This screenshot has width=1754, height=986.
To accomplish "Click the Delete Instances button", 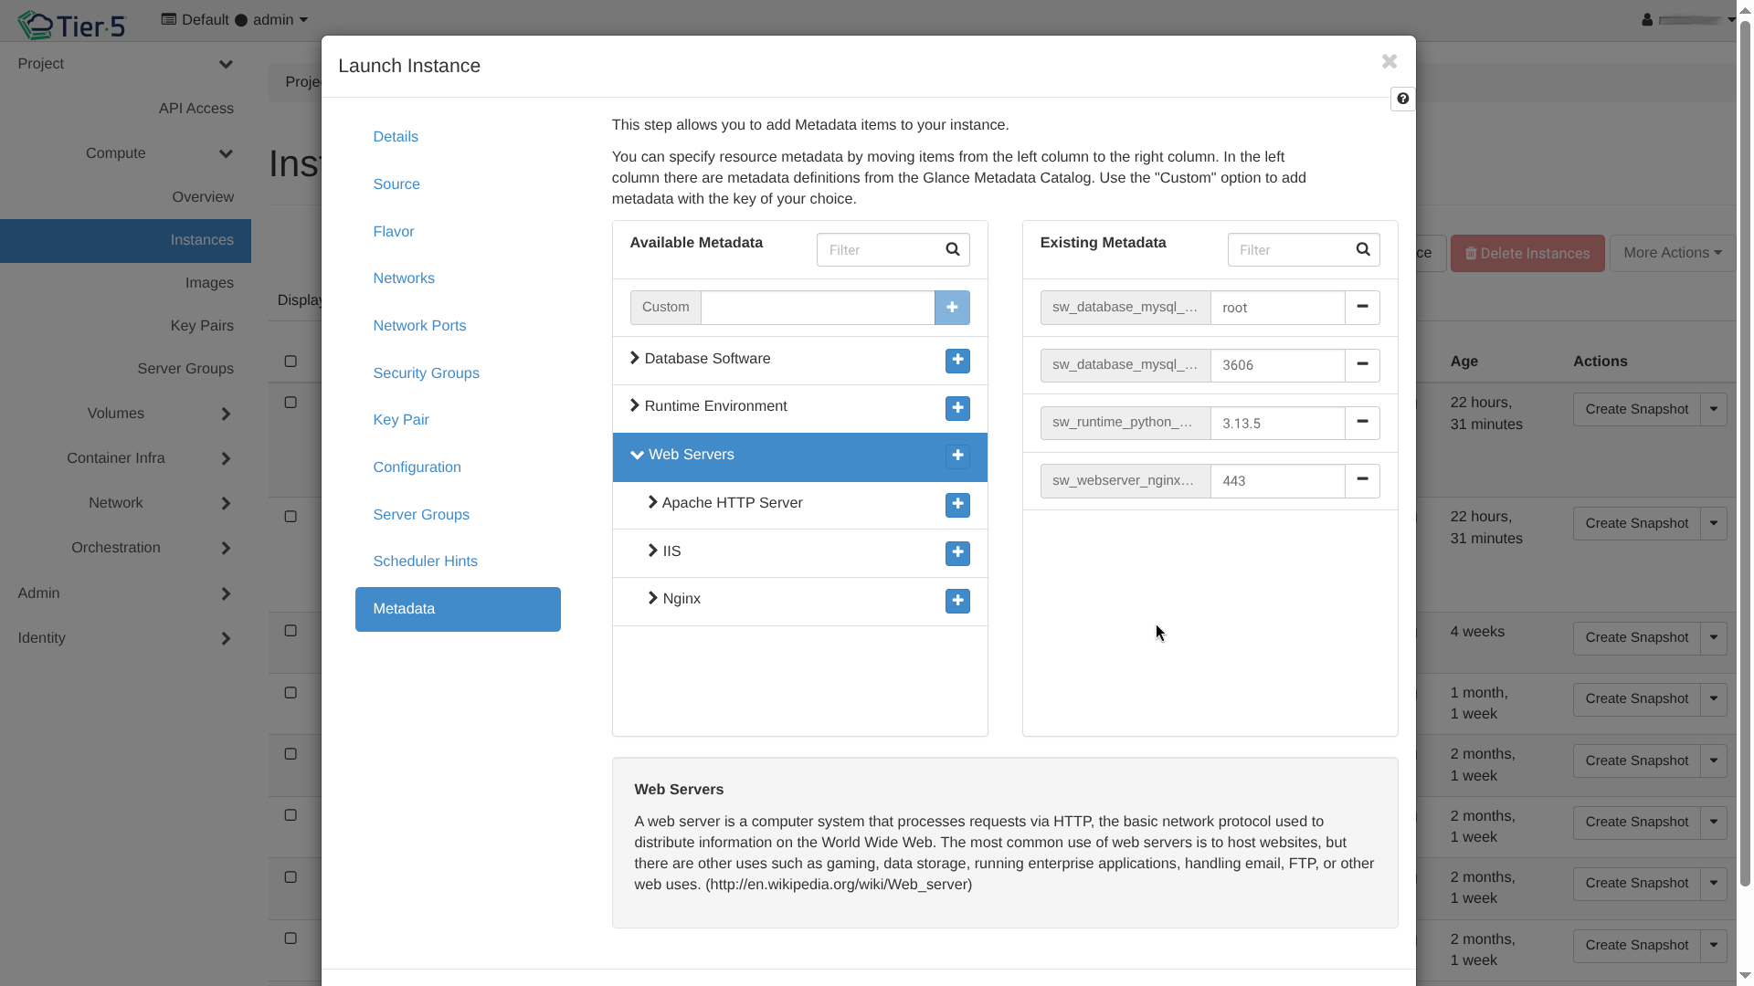I will pyautogui.click(x=1527, y=254).
